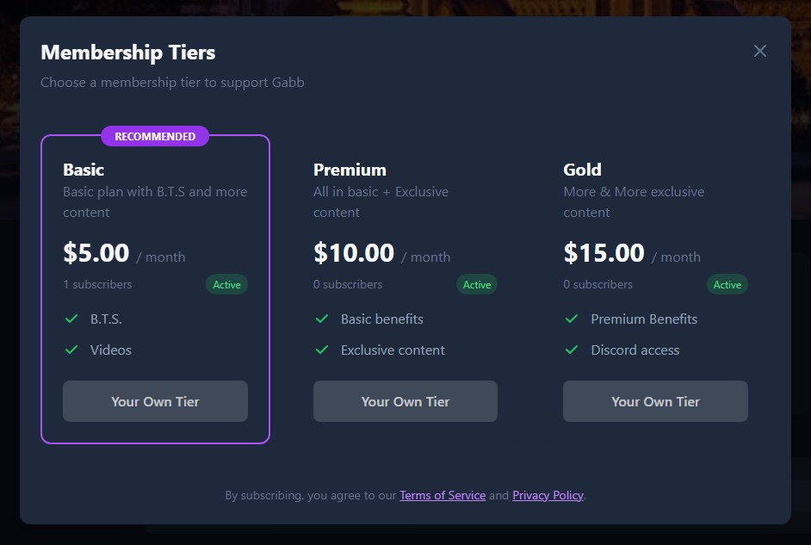811x545 pixels.
Task: Open the Terms of Service link
Action: coord(443,495)
